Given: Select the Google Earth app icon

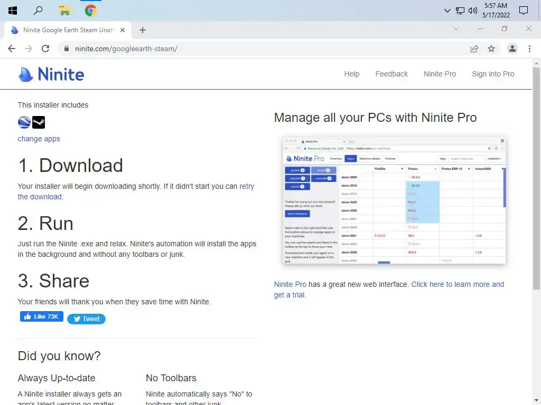Looking at the screenshot, I should tap(24, 122).
